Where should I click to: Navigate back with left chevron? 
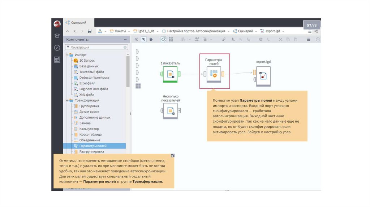[75, 31]
